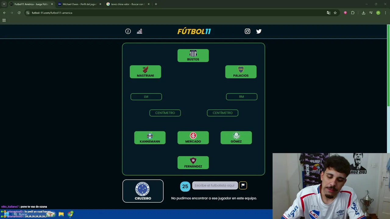Switch to Michael Owen profile tab

click(x=80, y=4)
